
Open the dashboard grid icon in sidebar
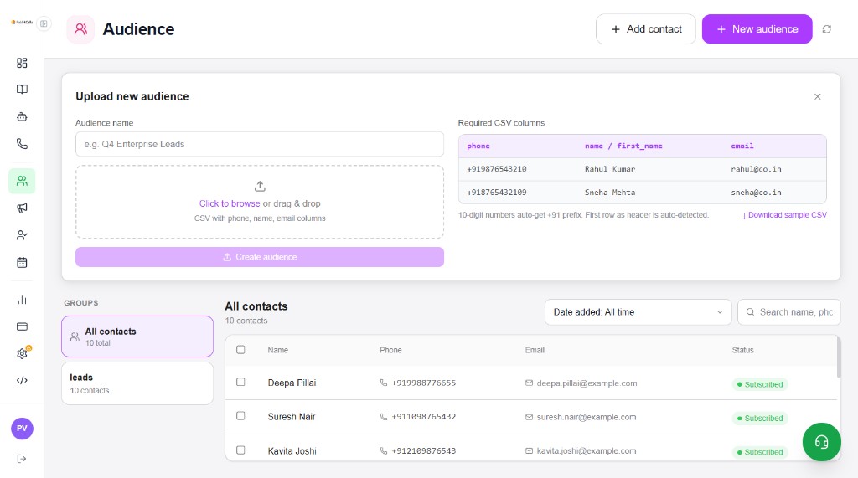click(22, 63)
